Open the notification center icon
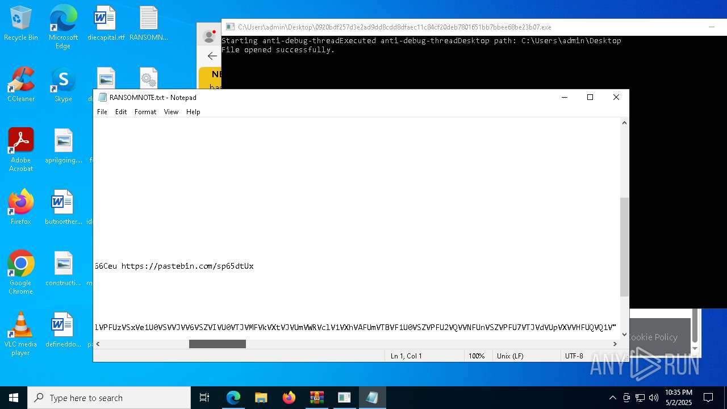The height and width of the screenshot is (409, 727). [708, 398]
